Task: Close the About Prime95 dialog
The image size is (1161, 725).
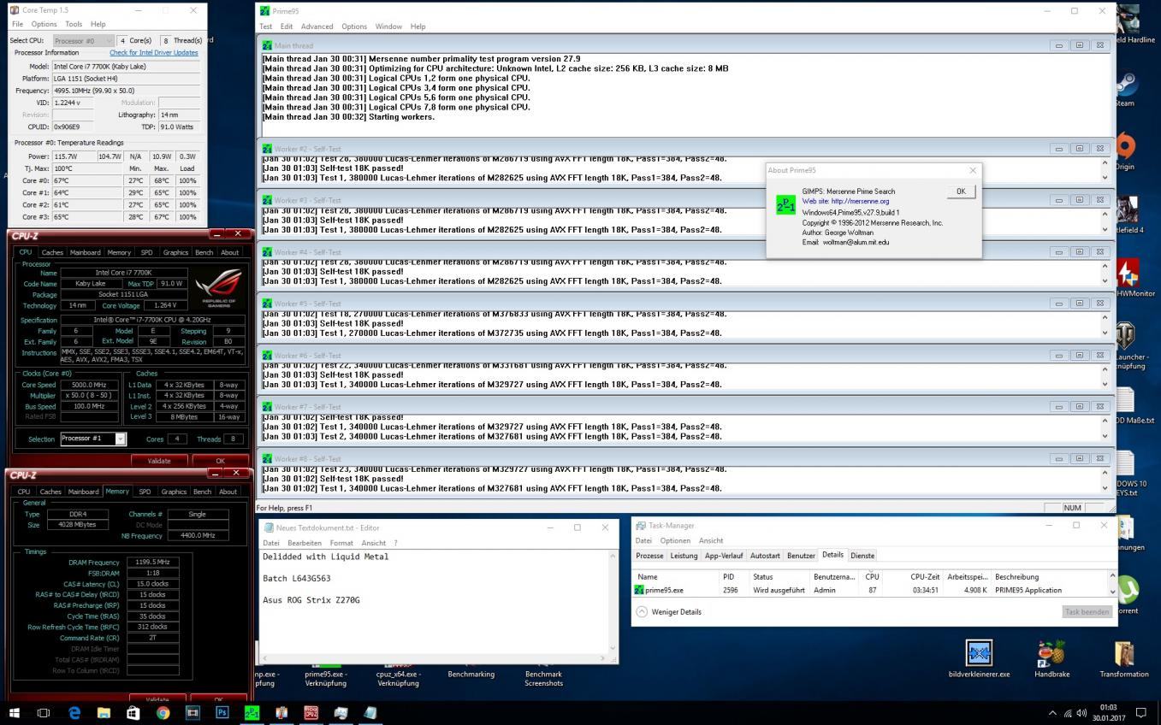Action: click(x=972, y=170)
